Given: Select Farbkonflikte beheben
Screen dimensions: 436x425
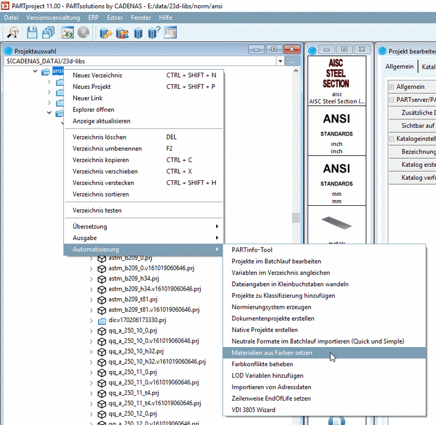Looking at the screenshot, I should 324,364.
